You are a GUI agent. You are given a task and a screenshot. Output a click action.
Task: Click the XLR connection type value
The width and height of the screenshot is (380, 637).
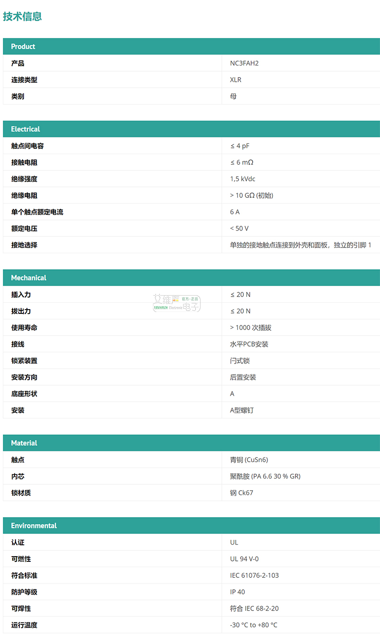(236, 79)
